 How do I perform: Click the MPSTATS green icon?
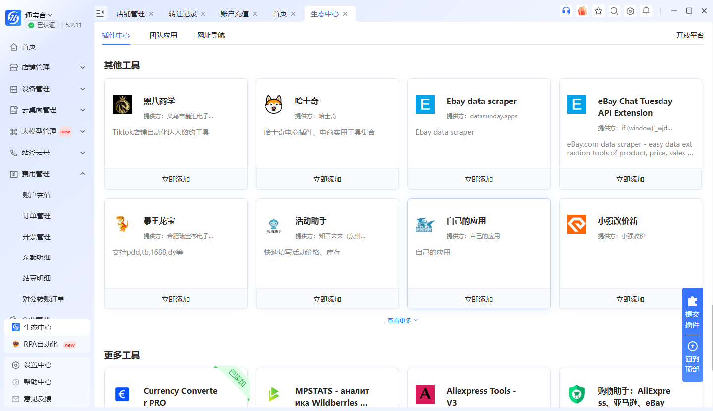[x=274, y=394]
